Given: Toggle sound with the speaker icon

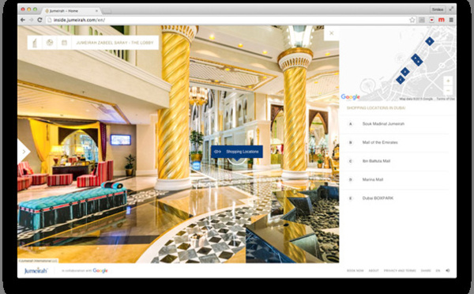Looking at the screenshot, I should (x=448, y=270).
